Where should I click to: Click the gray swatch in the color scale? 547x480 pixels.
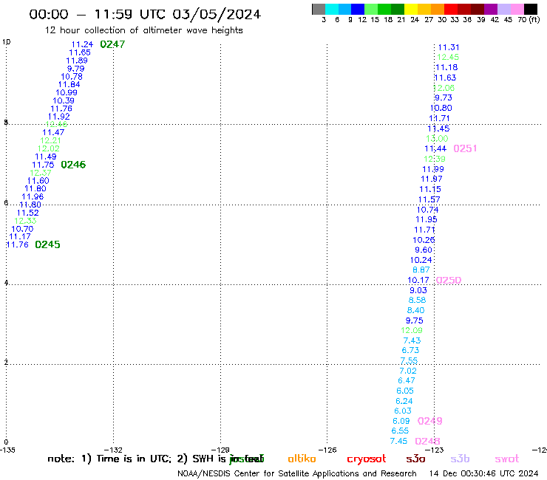coord(319,9)
